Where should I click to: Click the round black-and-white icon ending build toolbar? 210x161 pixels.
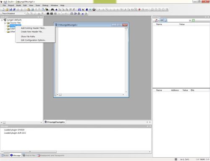click(94, 9)
